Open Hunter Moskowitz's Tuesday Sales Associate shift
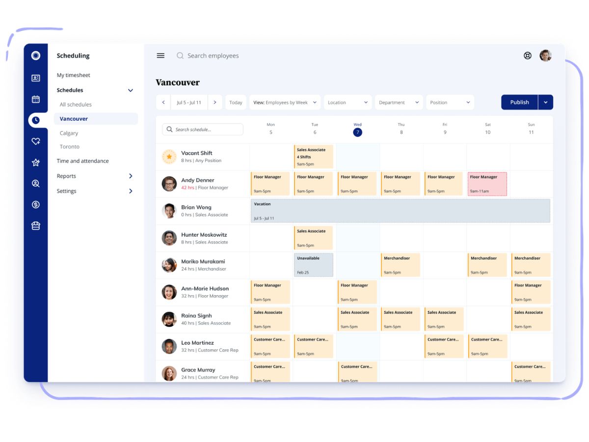The height and width of the screenshot is (442, 589). coord(313,238)
